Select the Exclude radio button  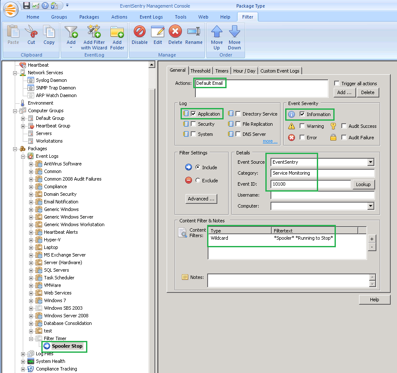tap(198, 180)
